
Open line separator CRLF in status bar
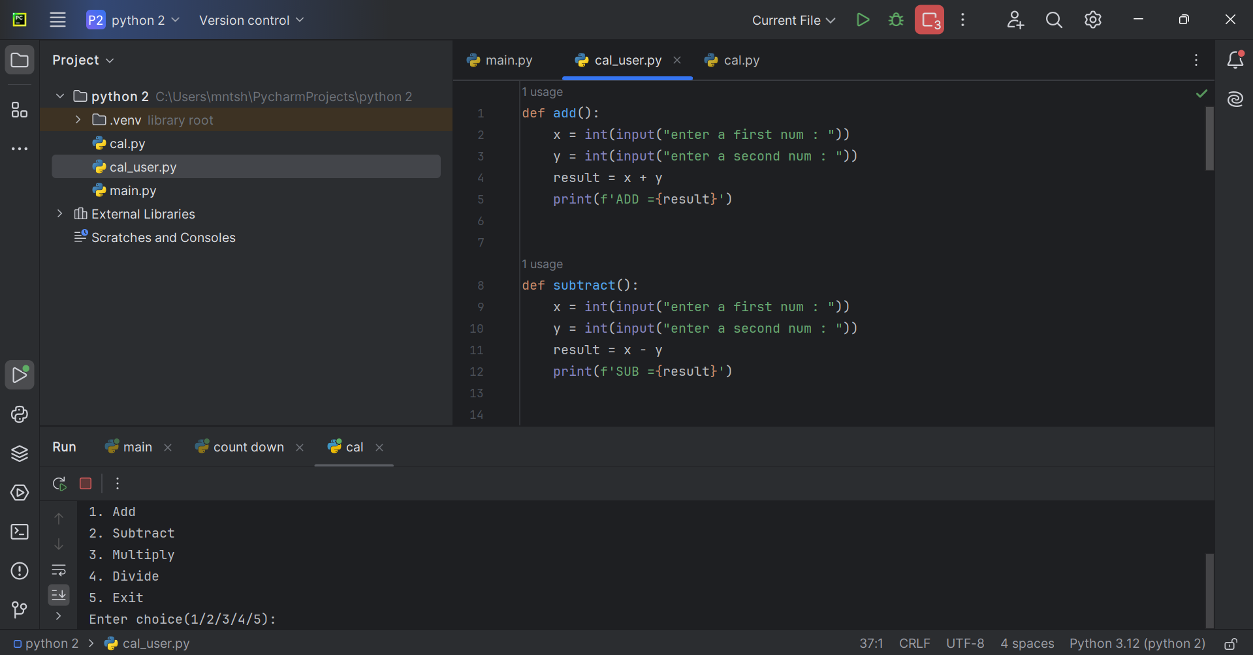(914, 643)
